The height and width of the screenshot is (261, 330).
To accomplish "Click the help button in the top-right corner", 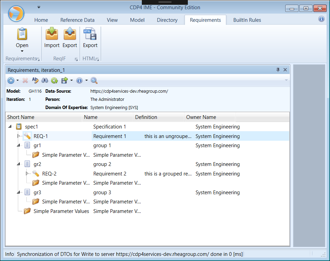I will [321, 19].
